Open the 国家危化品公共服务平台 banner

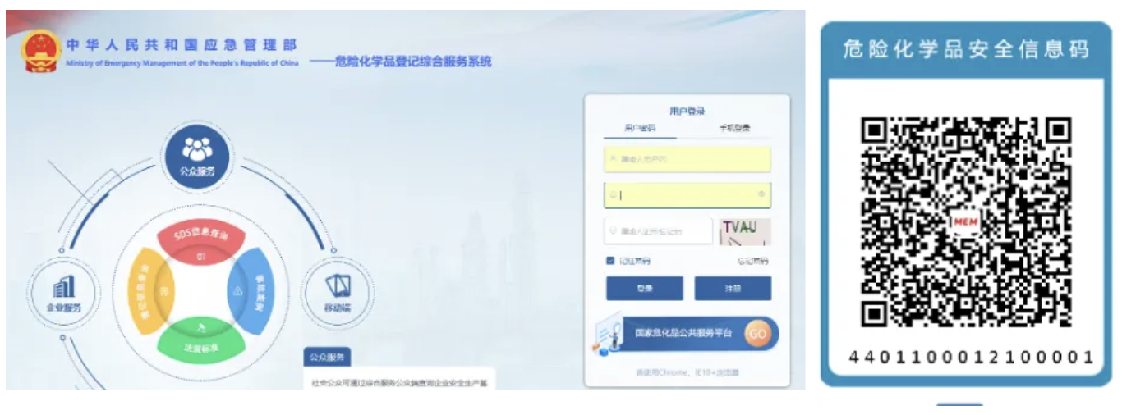coord(685,335)
